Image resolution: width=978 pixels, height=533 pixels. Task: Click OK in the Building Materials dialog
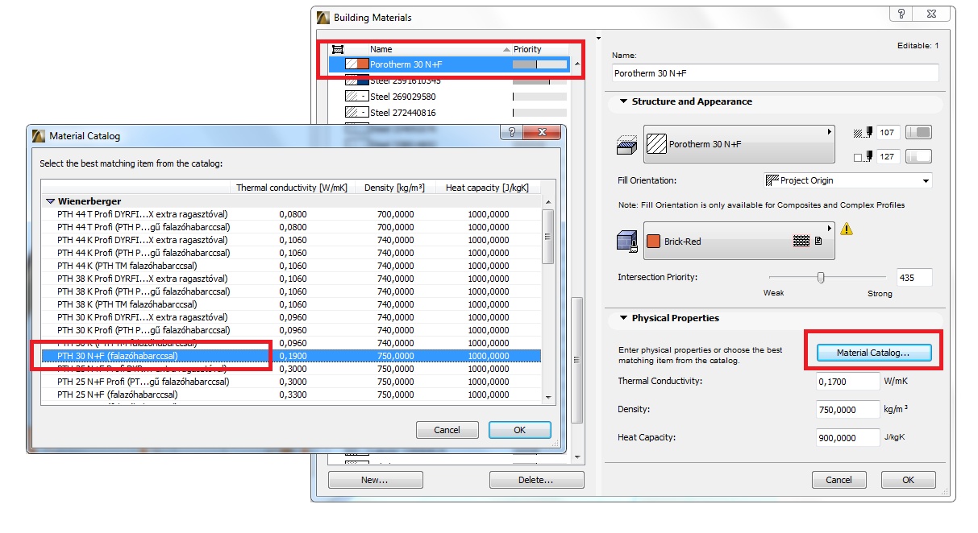click(x=908, y=480)
